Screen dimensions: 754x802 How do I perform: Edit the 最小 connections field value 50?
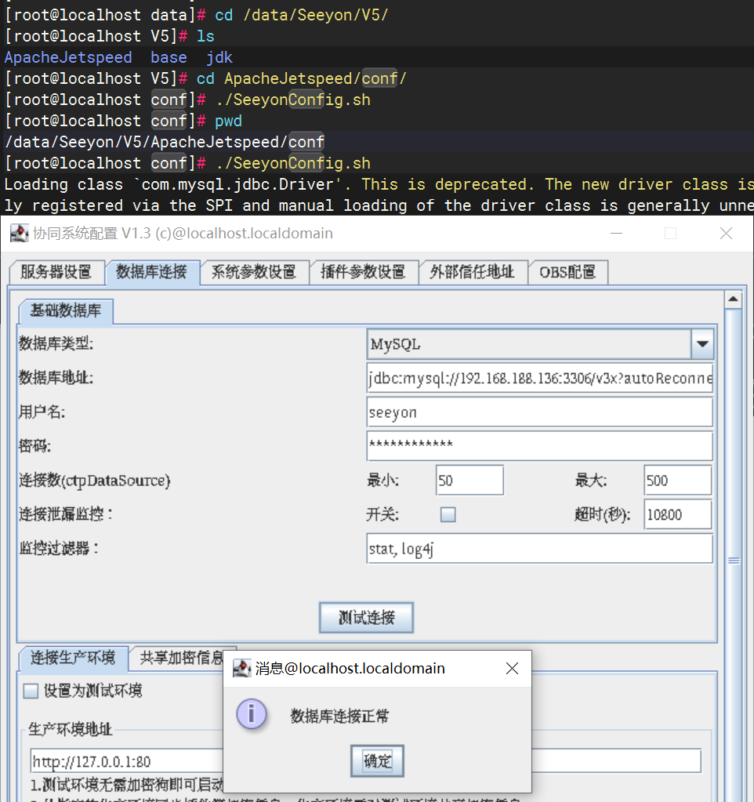pos(469,481)
